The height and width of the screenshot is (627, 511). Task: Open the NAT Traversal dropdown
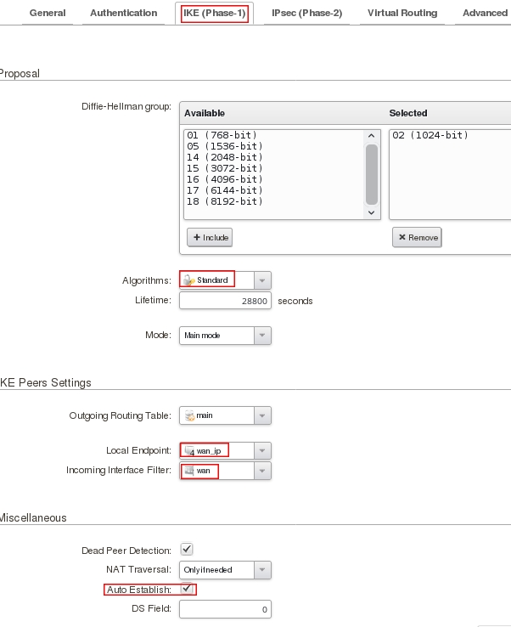[262, 569]
